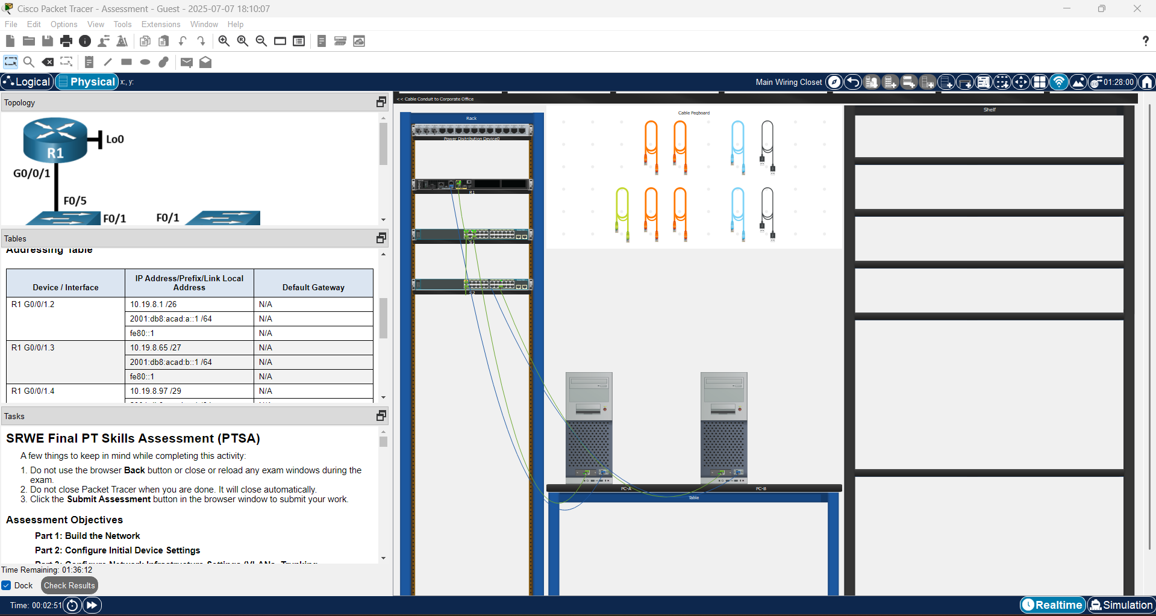Click the Print icon in toolbar
The width and height of the screenshot is (1156, 616).
pos(66,41)
